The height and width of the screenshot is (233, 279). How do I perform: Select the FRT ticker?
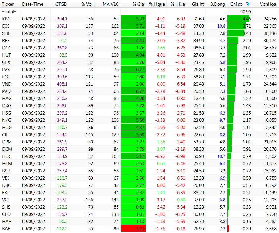coord(6,193)
